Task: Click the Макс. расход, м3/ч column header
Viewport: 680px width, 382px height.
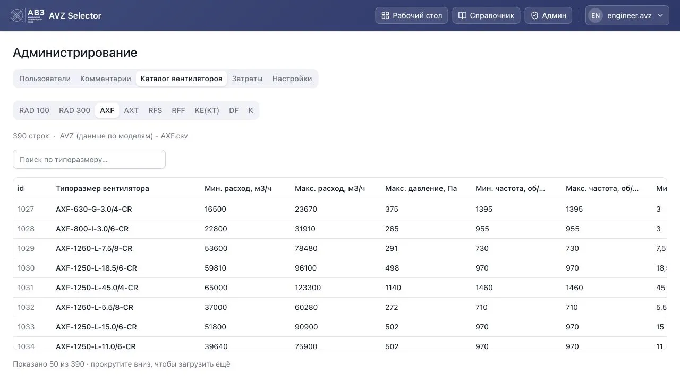Action: [x=330, y=188]
